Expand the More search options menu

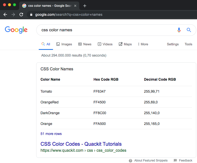coord(143,44)
